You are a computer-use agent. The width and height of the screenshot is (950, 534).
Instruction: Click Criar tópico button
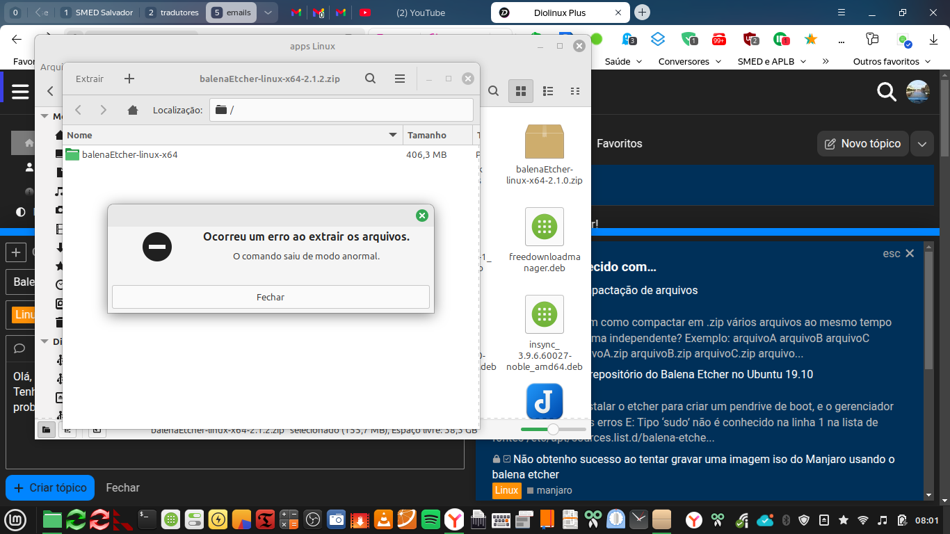point(50,487)
